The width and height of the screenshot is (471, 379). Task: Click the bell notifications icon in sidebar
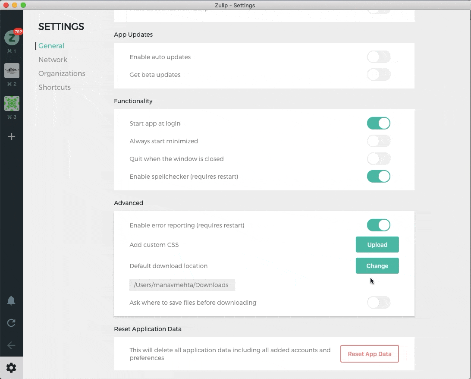pos(11,300)
